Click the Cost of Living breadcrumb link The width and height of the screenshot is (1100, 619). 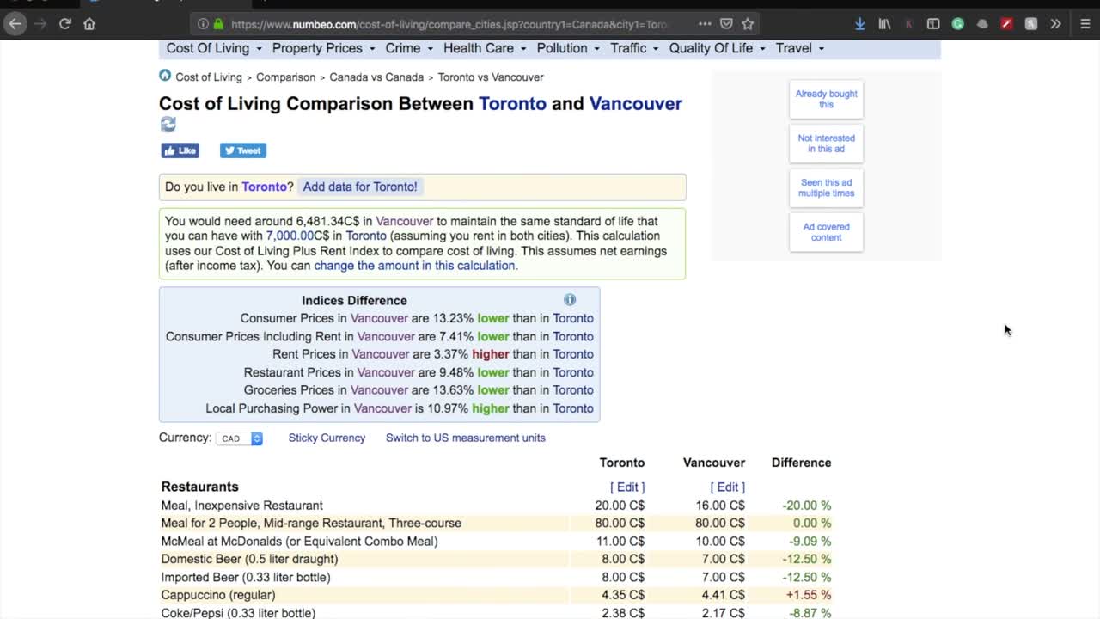click(209, 77)
